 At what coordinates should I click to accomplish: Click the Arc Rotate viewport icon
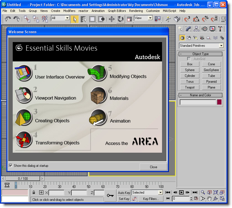pyautogui.click(x=216, y=198)
